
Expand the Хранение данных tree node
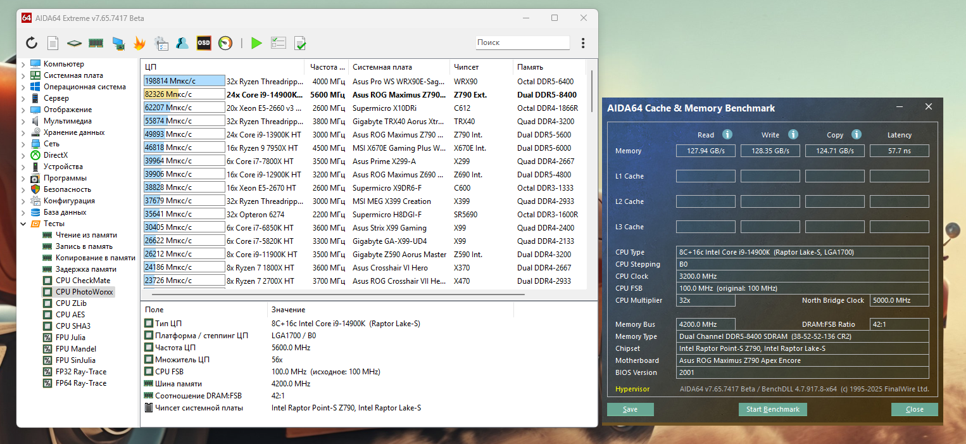click(x=23, y=132)
